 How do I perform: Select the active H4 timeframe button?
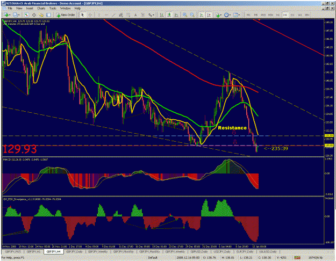point(285,15)
